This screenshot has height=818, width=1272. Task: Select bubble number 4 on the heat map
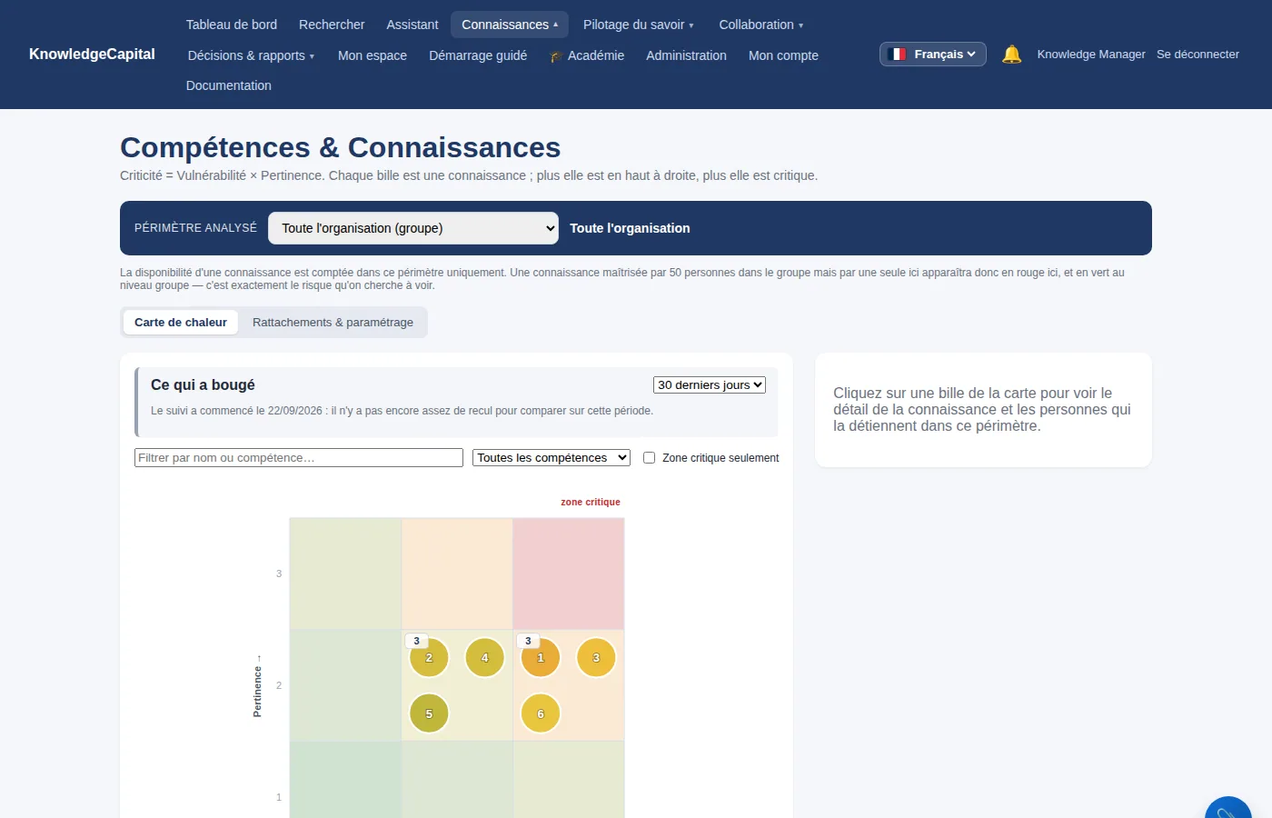click(x=484, y=658)
